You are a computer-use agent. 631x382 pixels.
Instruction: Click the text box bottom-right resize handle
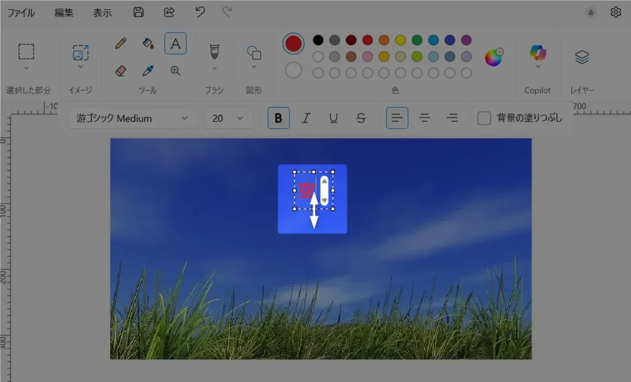(x=332, y=208)
